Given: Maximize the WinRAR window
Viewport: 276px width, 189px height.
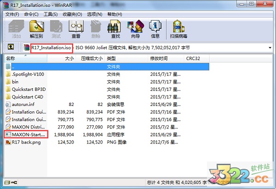Looking at the screenshot, I should coord(251,4).
